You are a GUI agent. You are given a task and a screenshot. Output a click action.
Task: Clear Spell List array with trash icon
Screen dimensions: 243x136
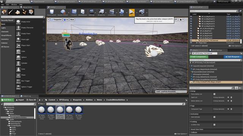tap(231, 97)
